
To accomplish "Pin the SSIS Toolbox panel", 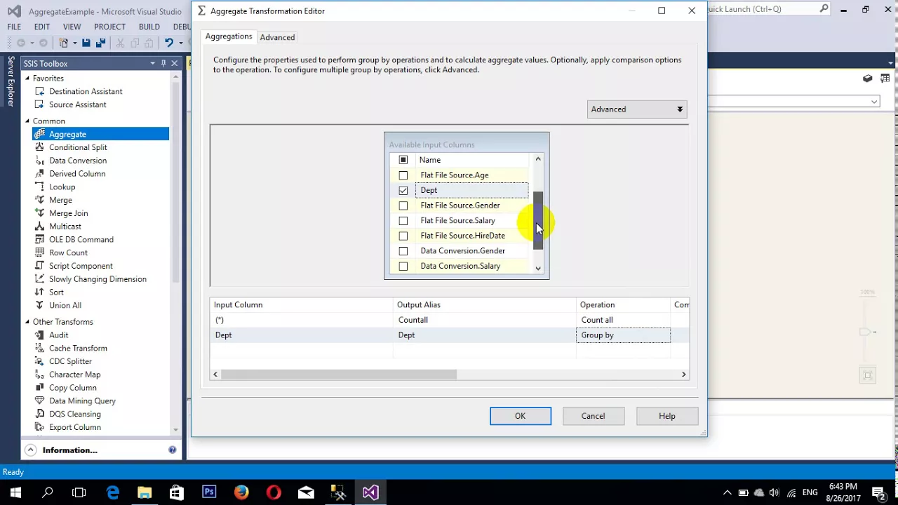I will point(163,63).
